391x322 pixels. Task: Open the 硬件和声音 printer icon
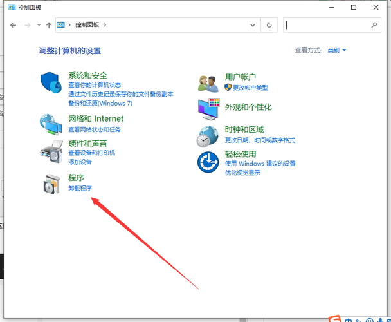click(51, 151)
